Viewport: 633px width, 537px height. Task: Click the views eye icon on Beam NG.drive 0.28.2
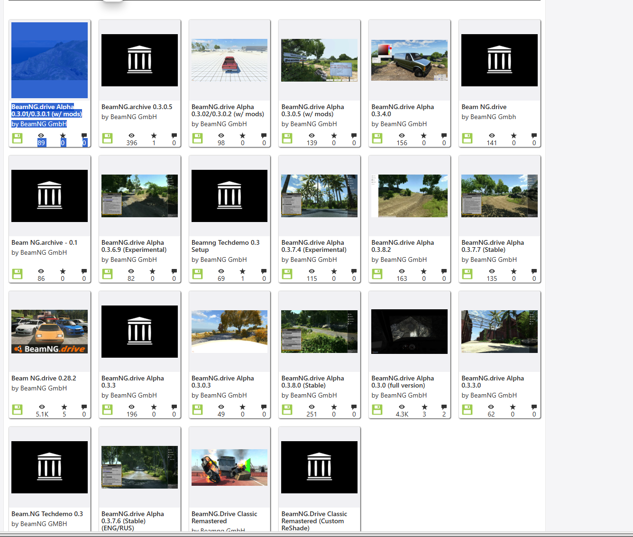[x=42, y=407]
